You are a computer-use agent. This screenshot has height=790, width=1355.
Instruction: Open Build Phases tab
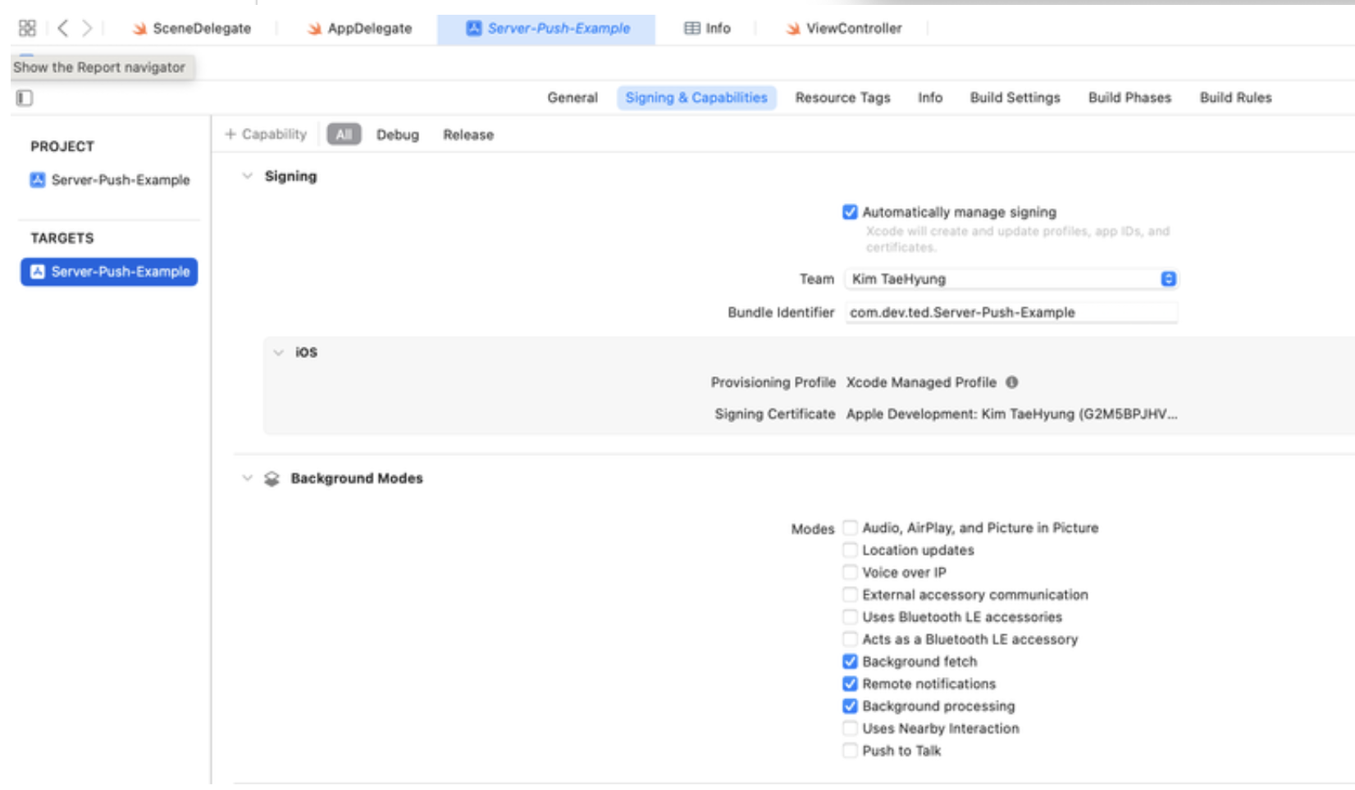click(x=1129, y=98)
